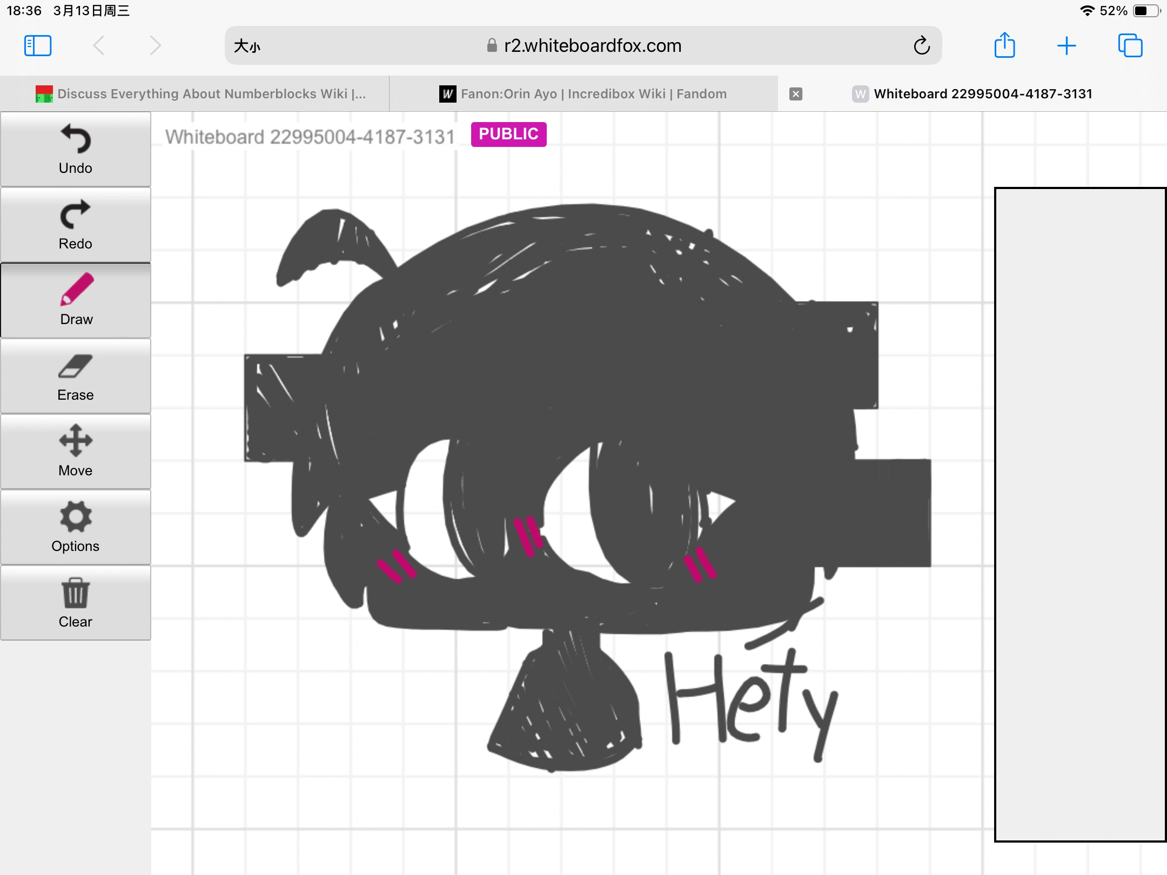Image resolution: width=1167 pixels, height=875 pixels.
Task: Switch to Fanon:Orin Ayo Incredibox tab
Action: 583,94
